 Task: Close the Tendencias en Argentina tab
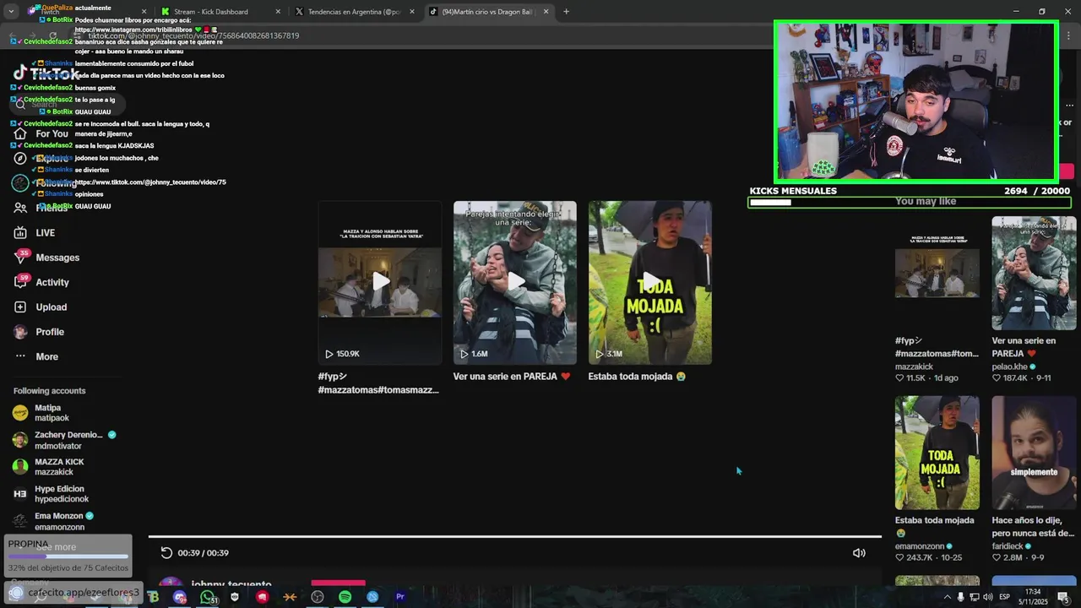[412, 12]
